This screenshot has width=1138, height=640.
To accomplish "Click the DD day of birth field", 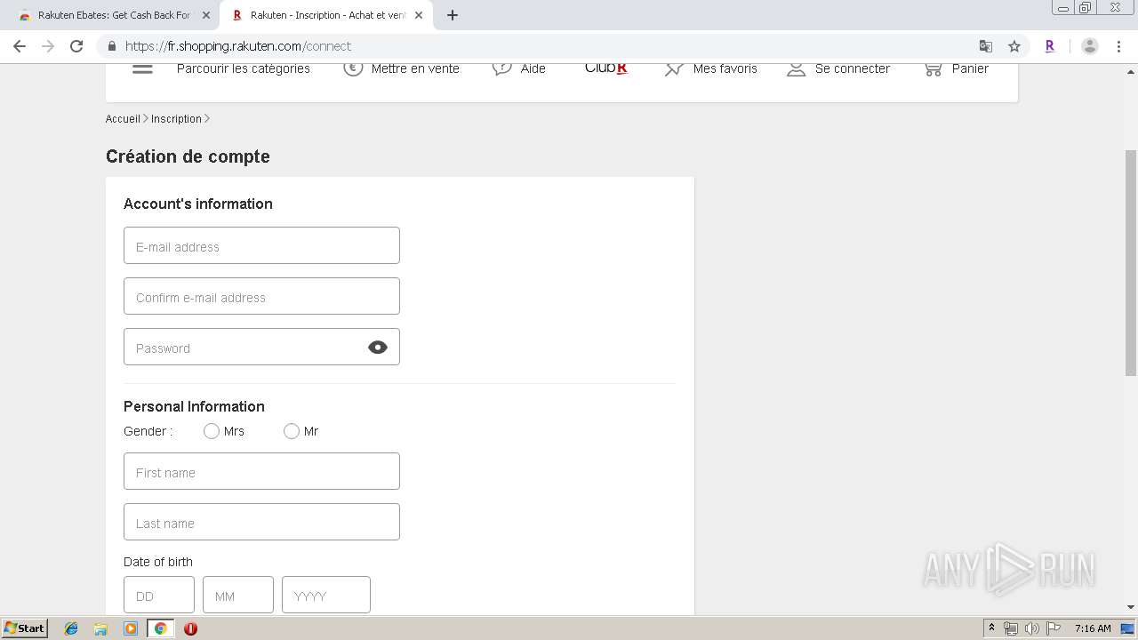I will [x=159, y=595].
